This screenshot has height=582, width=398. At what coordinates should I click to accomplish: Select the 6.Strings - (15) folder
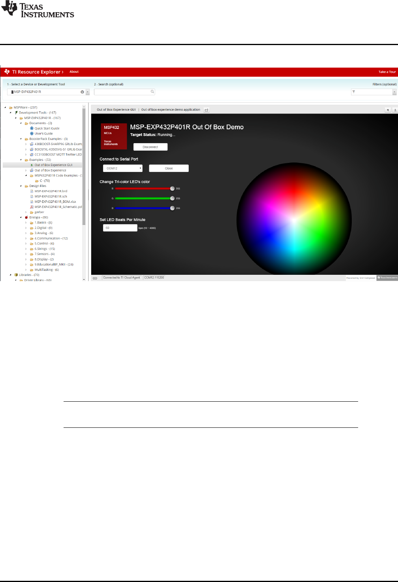[x=45, y=249]
